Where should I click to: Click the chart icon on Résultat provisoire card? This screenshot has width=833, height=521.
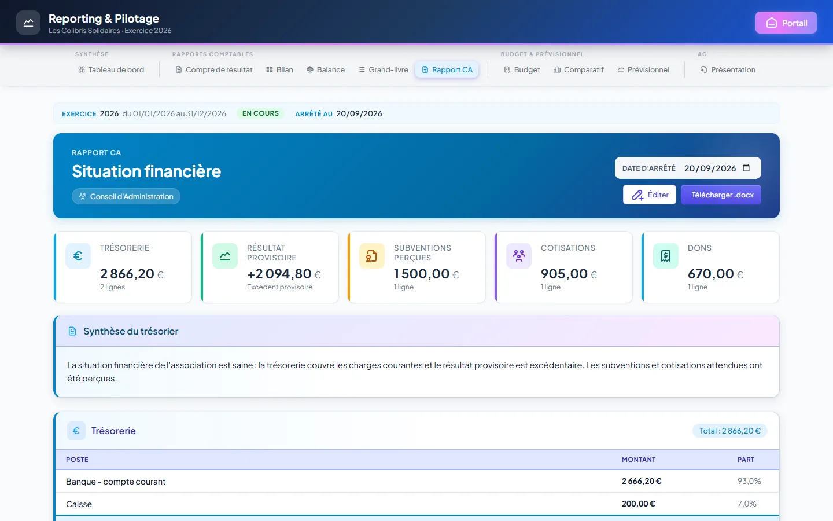[x=225, y=256]
